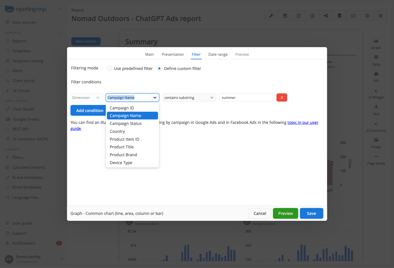Select Use predefined filter radio option
Viewport: 394px width, 268px height.
pos(110,68)
